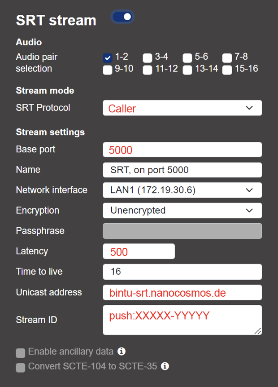Image resolution: width=278 pixels, height=387 pixels.
Task: Enable audio pair 11-12
Action: coord(148,70)
